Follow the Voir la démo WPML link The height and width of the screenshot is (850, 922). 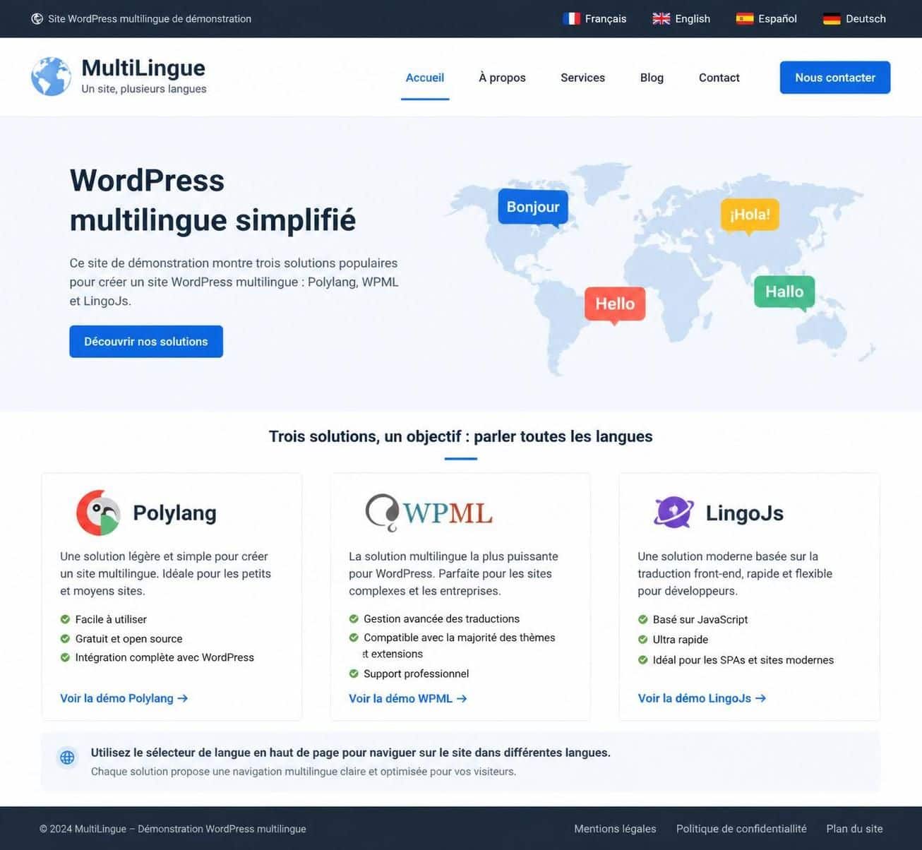[408, 698]
